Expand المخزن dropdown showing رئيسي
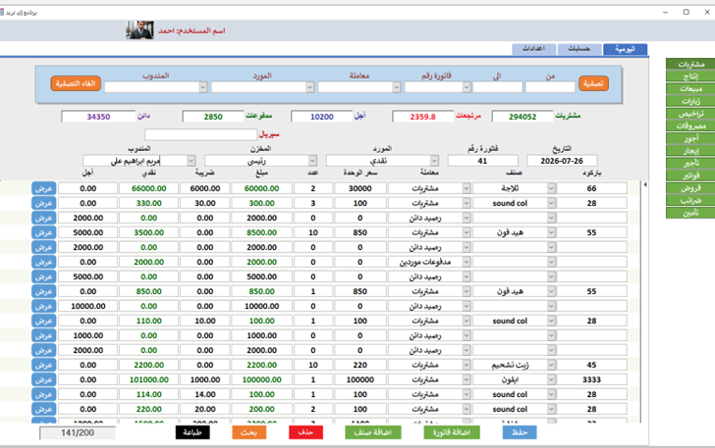The image size is (715, 448). tap(312, 161)
